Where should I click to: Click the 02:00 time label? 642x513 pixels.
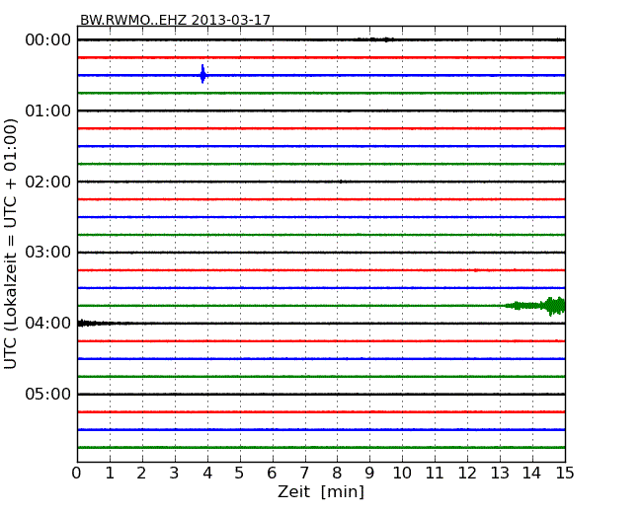pos(48,182)
